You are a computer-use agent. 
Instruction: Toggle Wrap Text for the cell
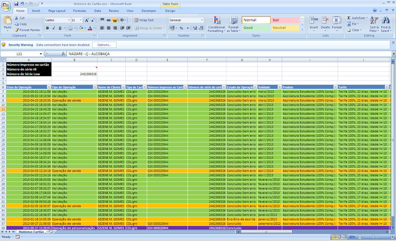[x=144, y=20]
